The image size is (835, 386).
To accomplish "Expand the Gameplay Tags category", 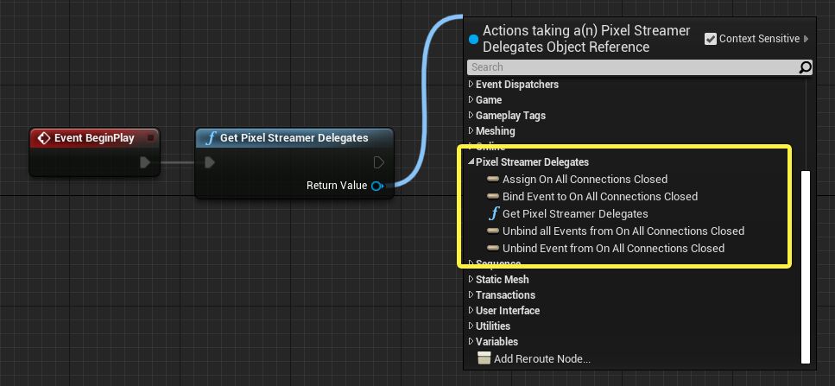I will pos(471,116).
